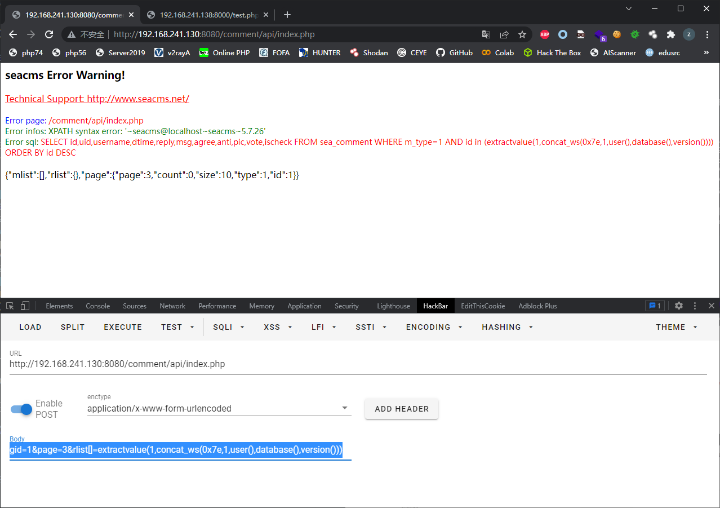The image size is (720, 508).
Task: Open DevTools settings gear
Action: (679, 306)
